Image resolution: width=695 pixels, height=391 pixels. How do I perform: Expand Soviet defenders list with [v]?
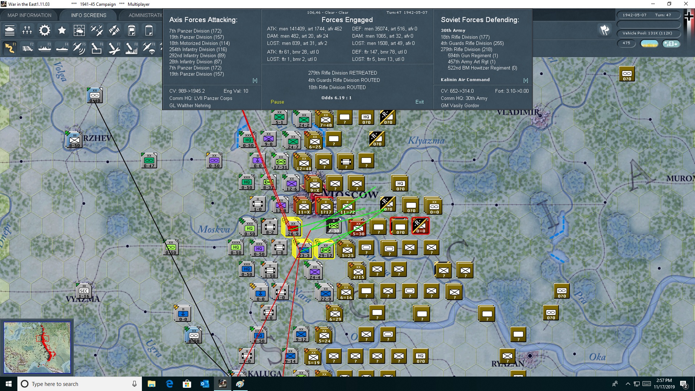point(526,80)
